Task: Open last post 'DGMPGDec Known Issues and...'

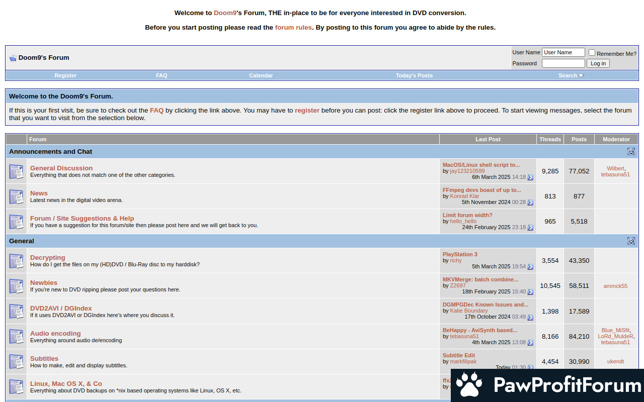Action: pos(486,305)
